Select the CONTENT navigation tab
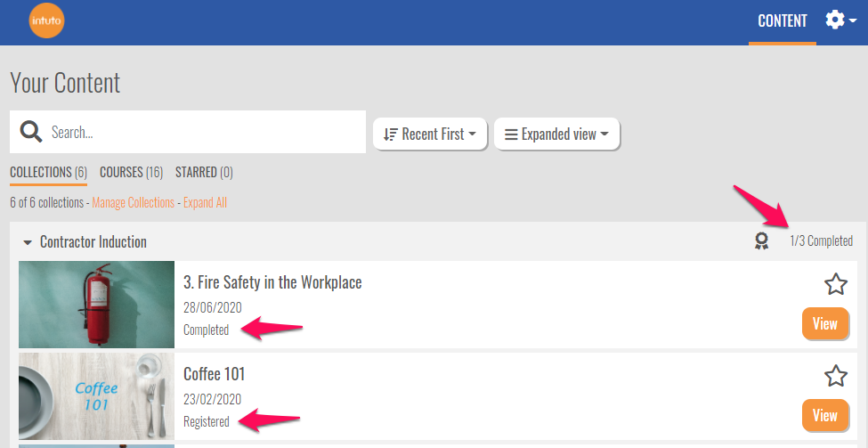Image resolution: width=868 pixels, height=448 pixels. pyautogui.click(x=783, y=21)
